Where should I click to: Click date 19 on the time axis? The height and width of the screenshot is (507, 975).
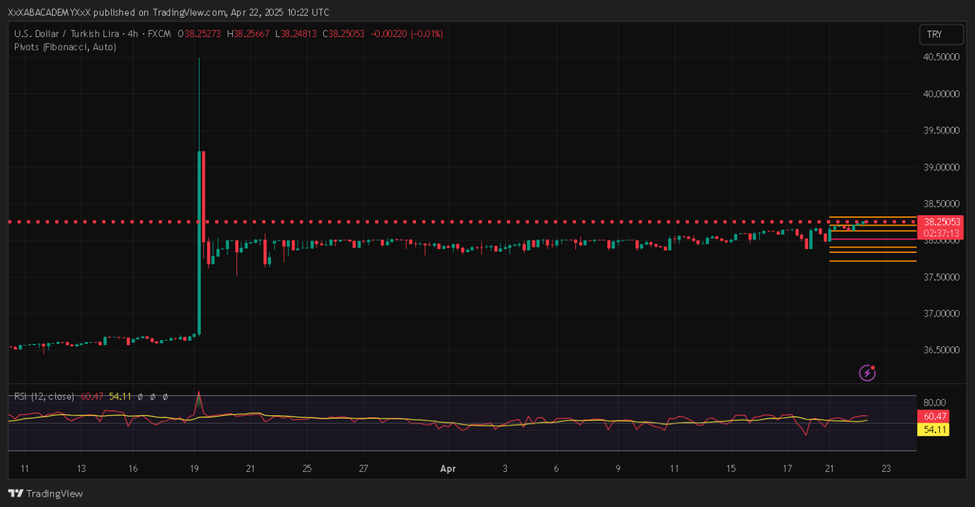point(194,468)
